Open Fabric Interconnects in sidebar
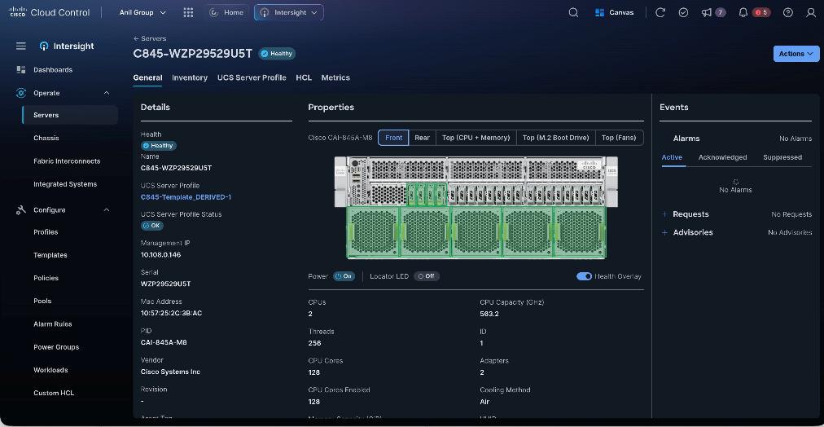Image resolution: width=824 pixels, height=427 pixels. (x=67, y=161)
